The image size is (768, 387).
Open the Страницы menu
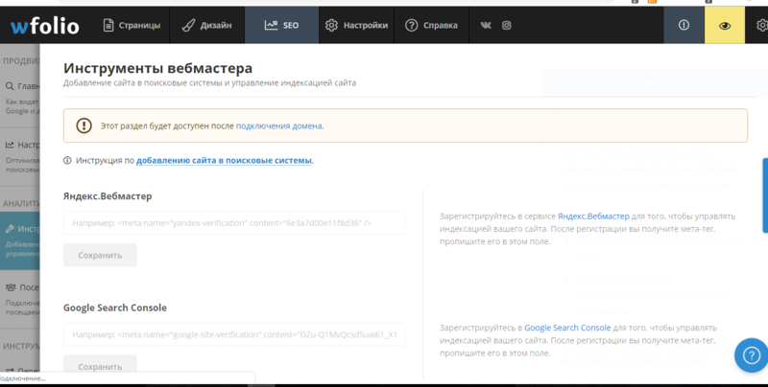[x=132, y=25]
